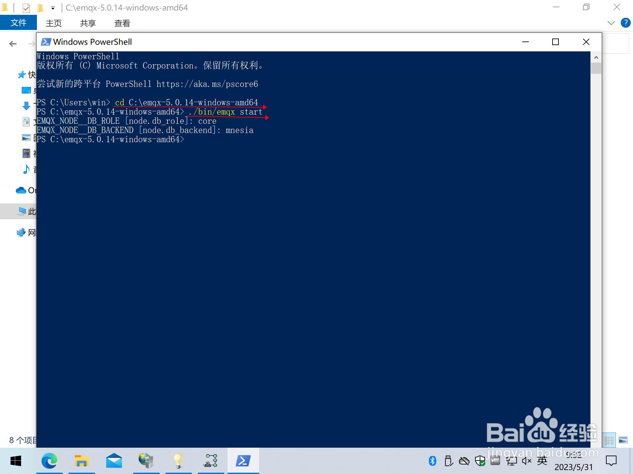Viewport: 633px width, 474px height.
Task: Select the quick access star in sidebar
Action: click(22, 75)
